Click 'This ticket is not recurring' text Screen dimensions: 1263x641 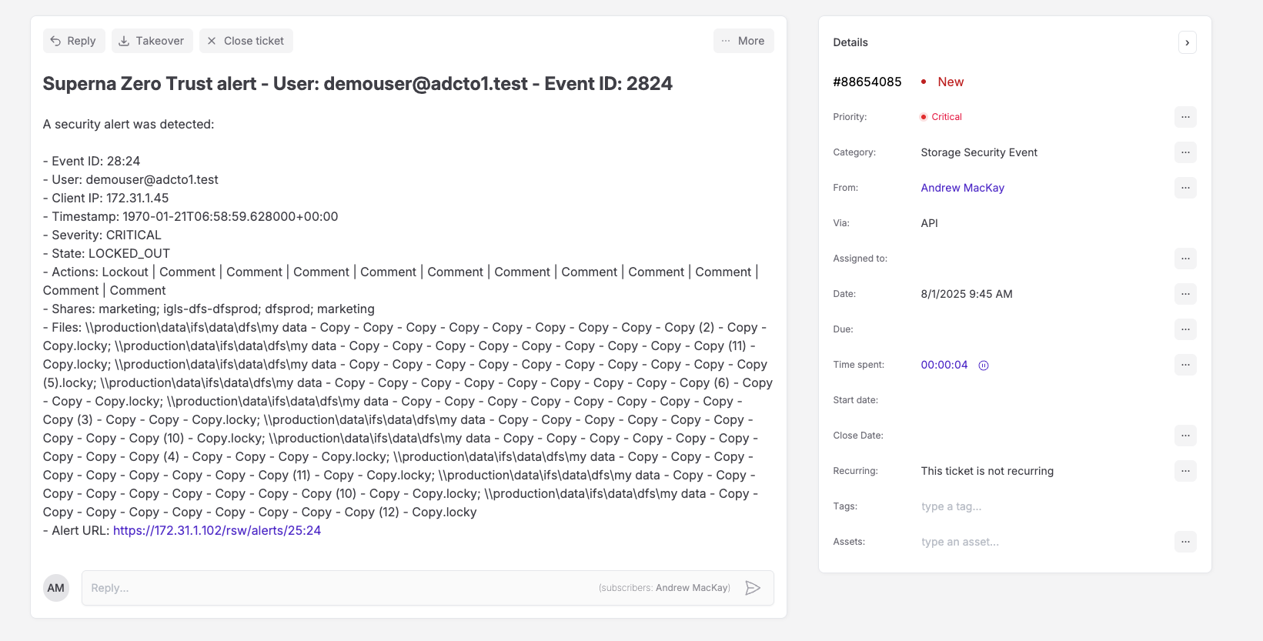click(x=987, y=471)
